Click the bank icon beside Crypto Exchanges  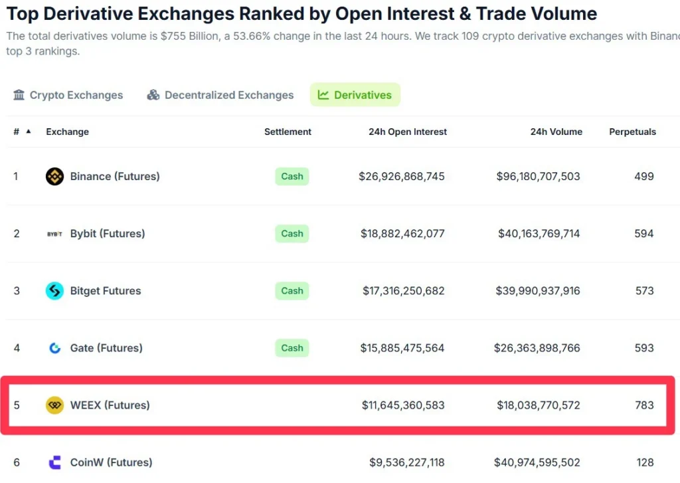[x=19, y=95]
